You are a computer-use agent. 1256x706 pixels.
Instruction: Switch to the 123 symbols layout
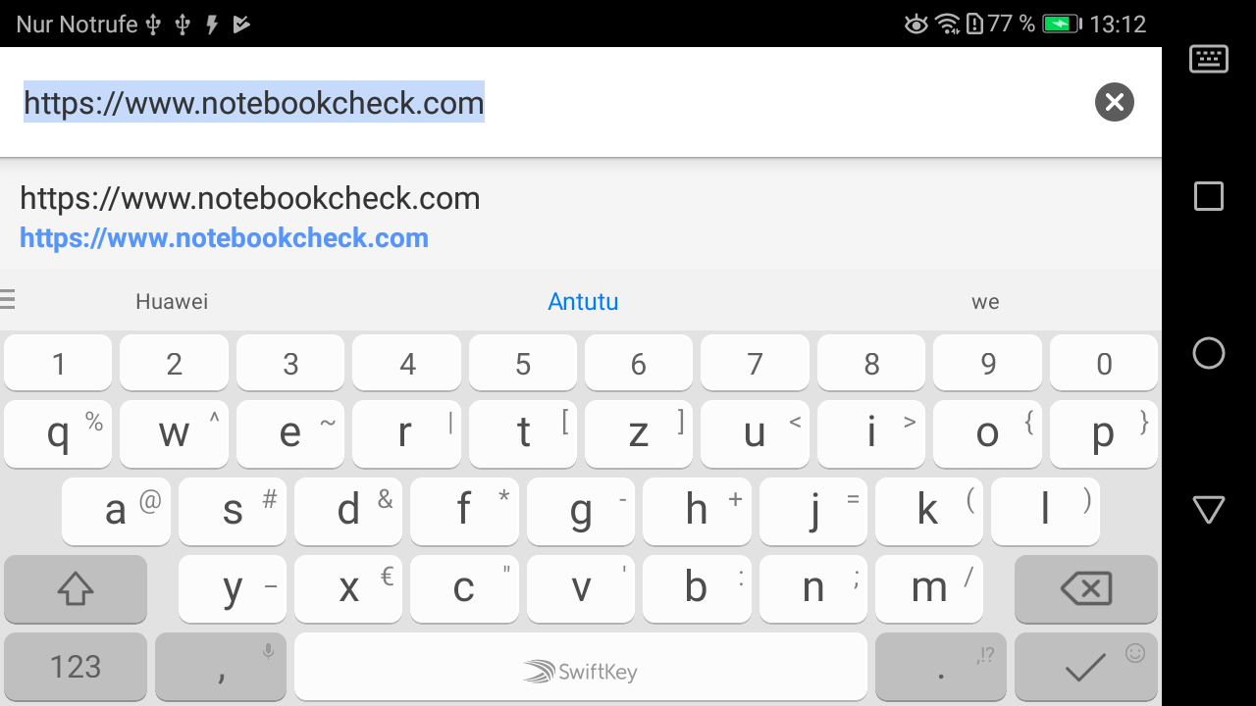tap(76, 667)
